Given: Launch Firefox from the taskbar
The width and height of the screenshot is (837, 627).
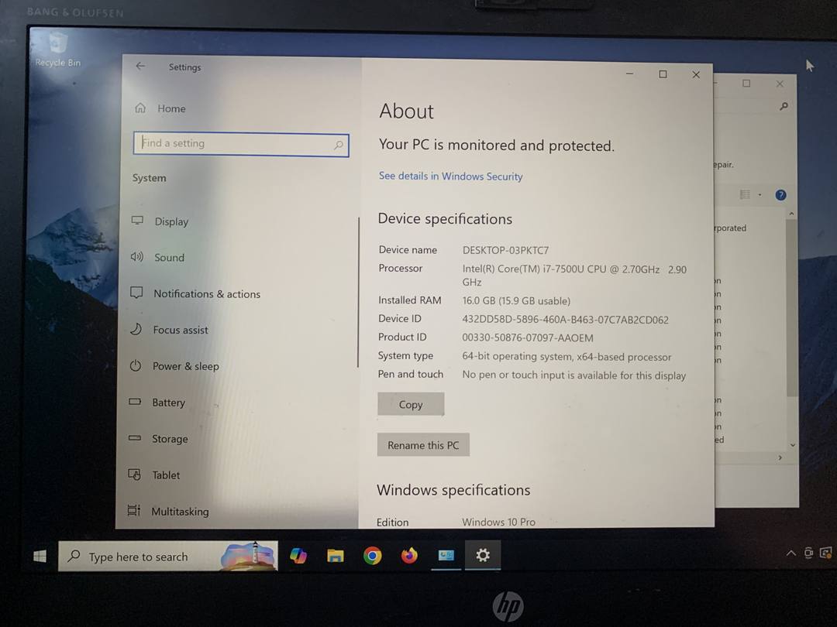Looking at the screenshot, I should (x=409, y=556).
